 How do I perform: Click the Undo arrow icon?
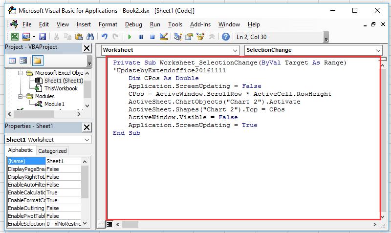coord(104,37)
